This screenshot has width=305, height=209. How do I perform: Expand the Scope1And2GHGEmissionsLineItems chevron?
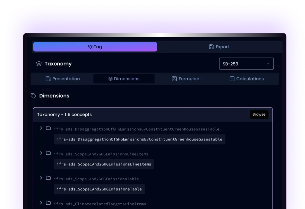[41, 153]
